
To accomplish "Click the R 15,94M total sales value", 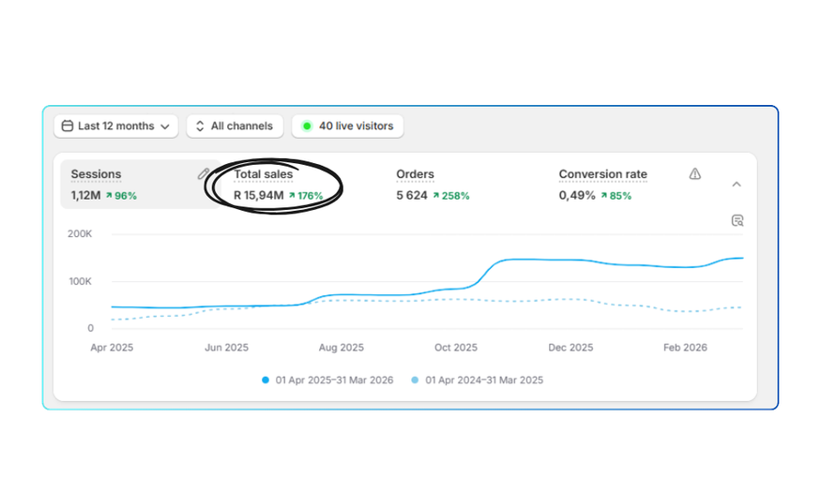I will click(259, 196).
